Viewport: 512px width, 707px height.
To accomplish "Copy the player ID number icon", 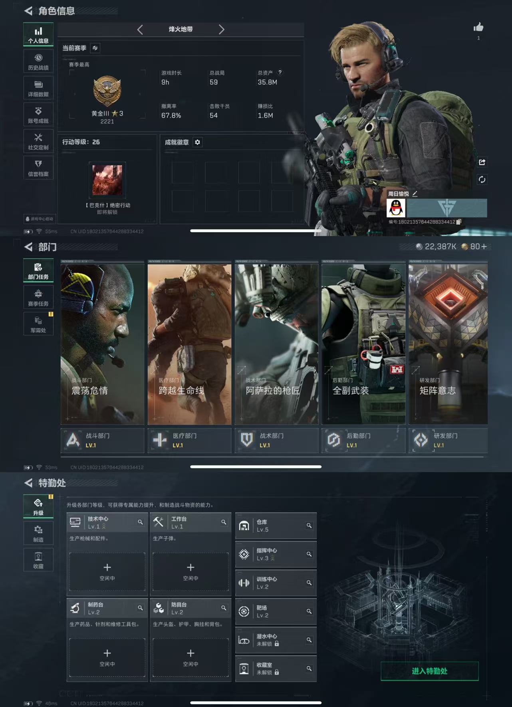I will point(459,222).
